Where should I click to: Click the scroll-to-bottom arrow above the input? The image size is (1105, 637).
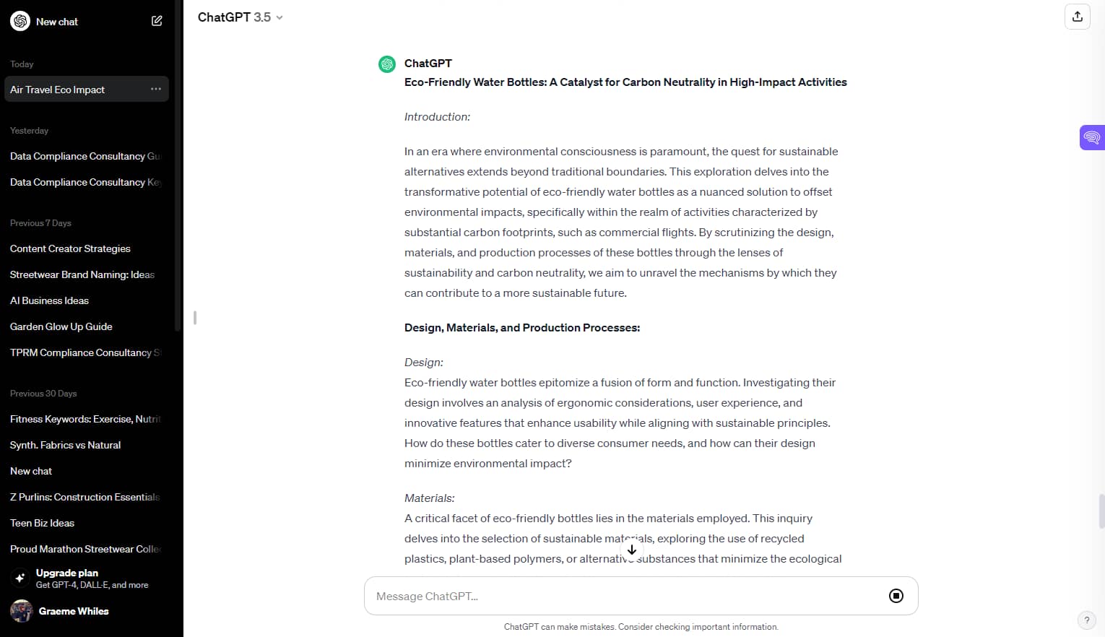(x=631, y=550)
